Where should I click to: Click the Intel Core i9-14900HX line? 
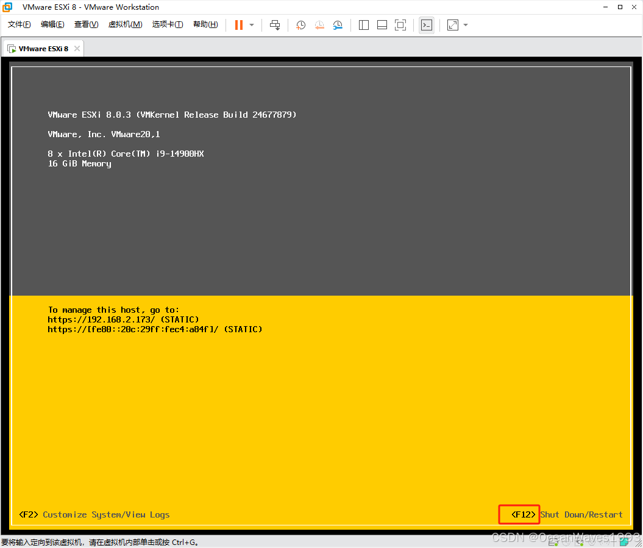(126, 154)
